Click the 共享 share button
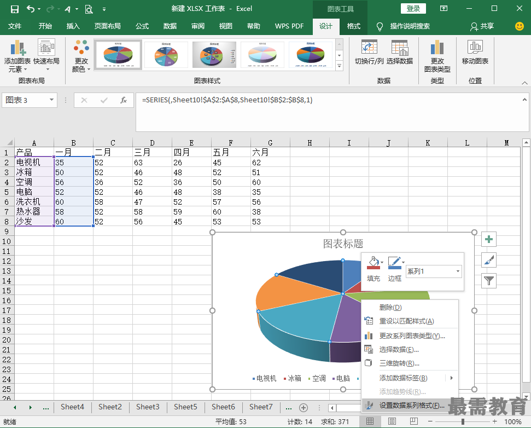This screenshot has height=428, width=531. (482, 26)
